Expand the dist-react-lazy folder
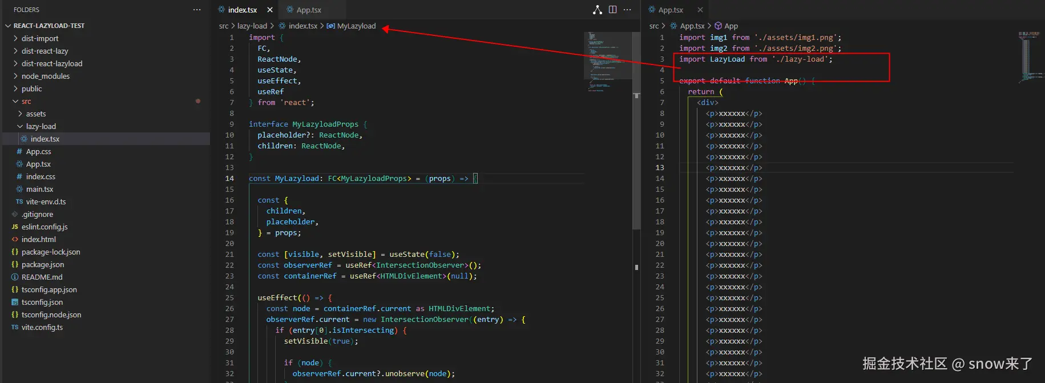This screenshot has height=383, width=1045. pyautogui.click(x=45, y=51)
